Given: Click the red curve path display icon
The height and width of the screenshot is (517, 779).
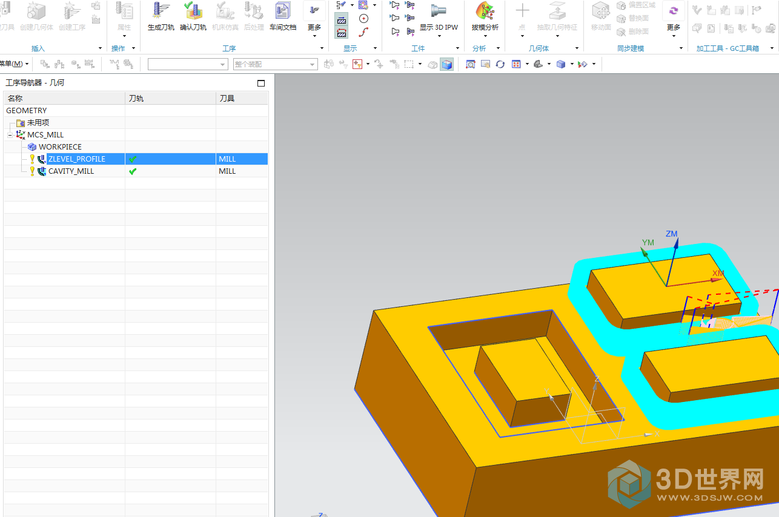Looking at the screenshot, I should (363, 33).
